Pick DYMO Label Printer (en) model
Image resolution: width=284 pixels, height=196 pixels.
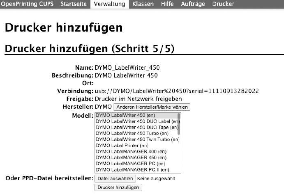coord(138,146)
